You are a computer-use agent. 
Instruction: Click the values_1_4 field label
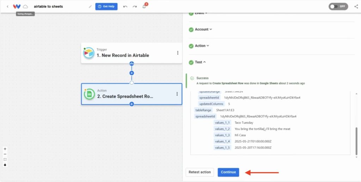click(222, 141)
